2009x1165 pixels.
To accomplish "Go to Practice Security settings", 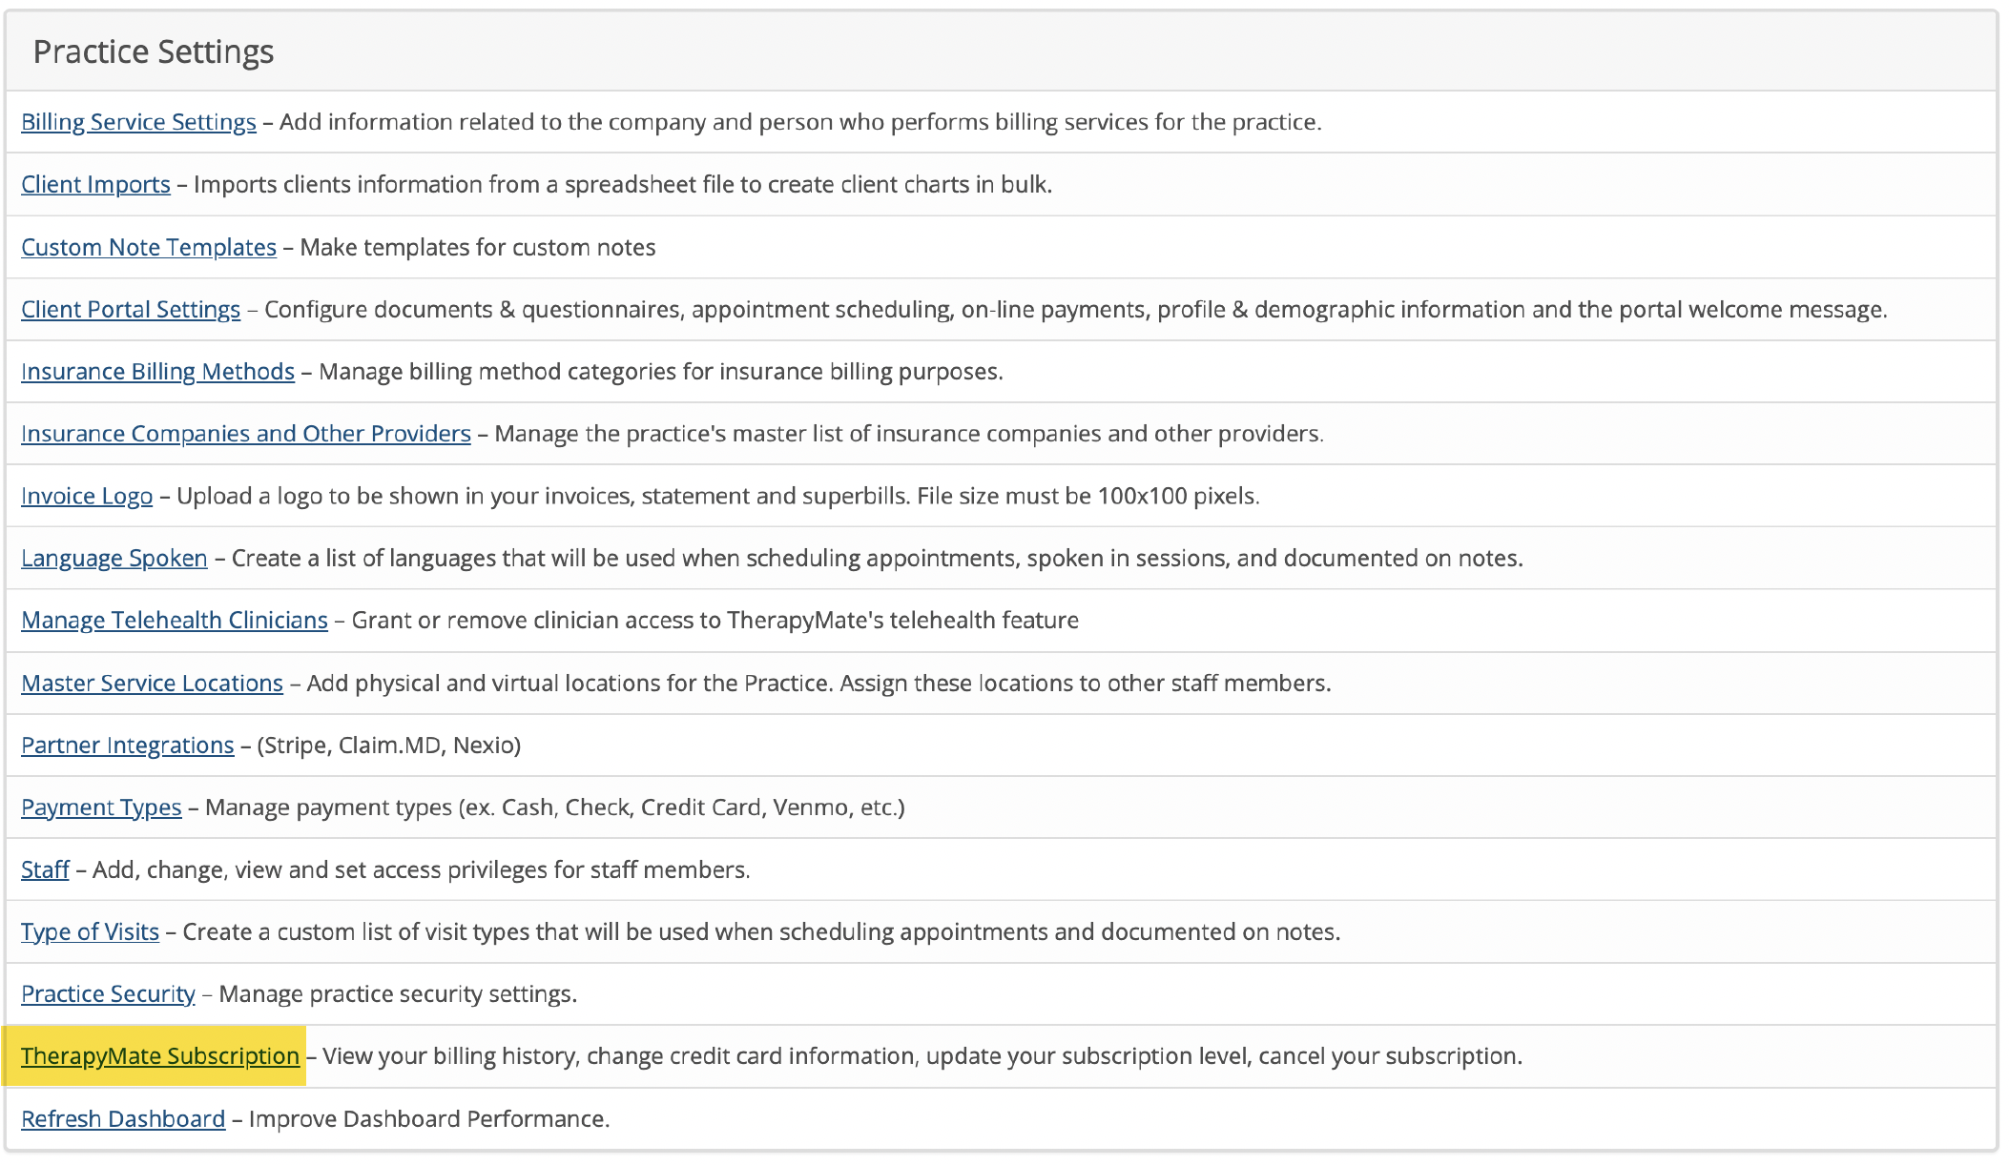I will tap(108, 993).
